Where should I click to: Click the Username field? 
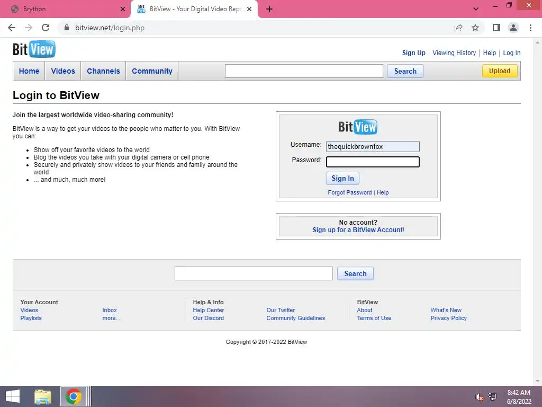373,146
